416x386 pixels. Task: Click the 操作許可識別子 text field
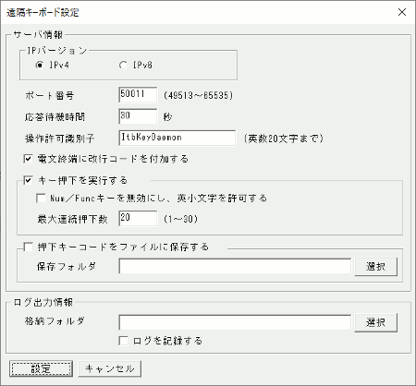click(177, 138)
